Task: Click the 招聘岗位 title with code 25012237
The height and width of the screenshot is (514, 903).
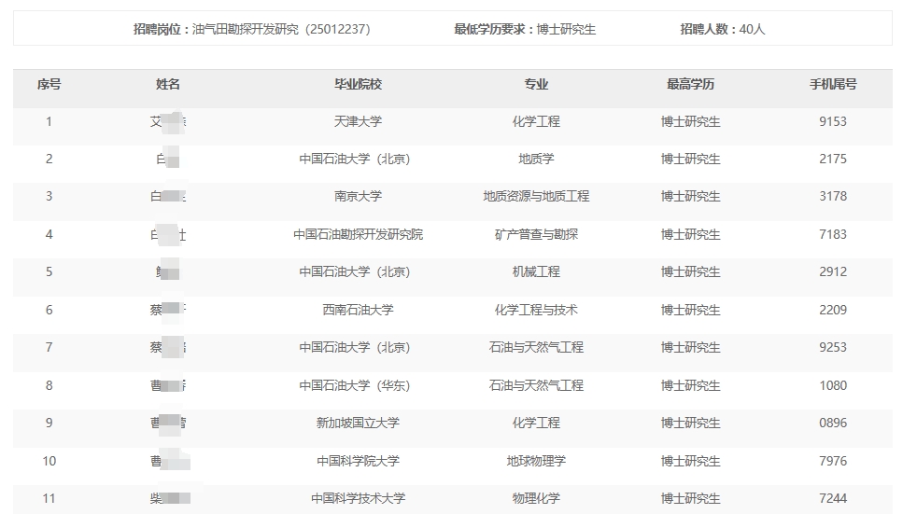Action: (252, 29)
